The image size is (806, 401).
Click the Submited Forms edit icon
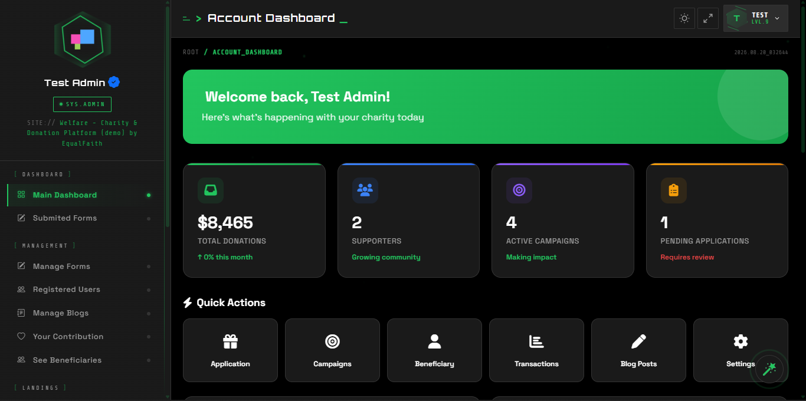[21, 218]
